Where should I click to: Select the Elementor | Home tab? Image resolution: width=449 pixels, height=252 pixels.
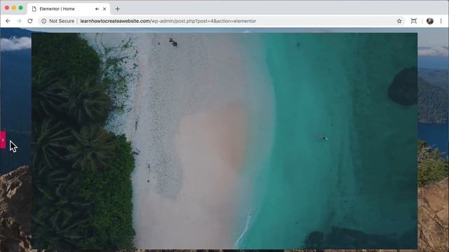(x=69, y=9)
